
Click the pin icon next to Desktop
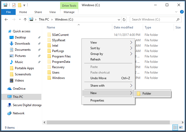tap(39, 37)
